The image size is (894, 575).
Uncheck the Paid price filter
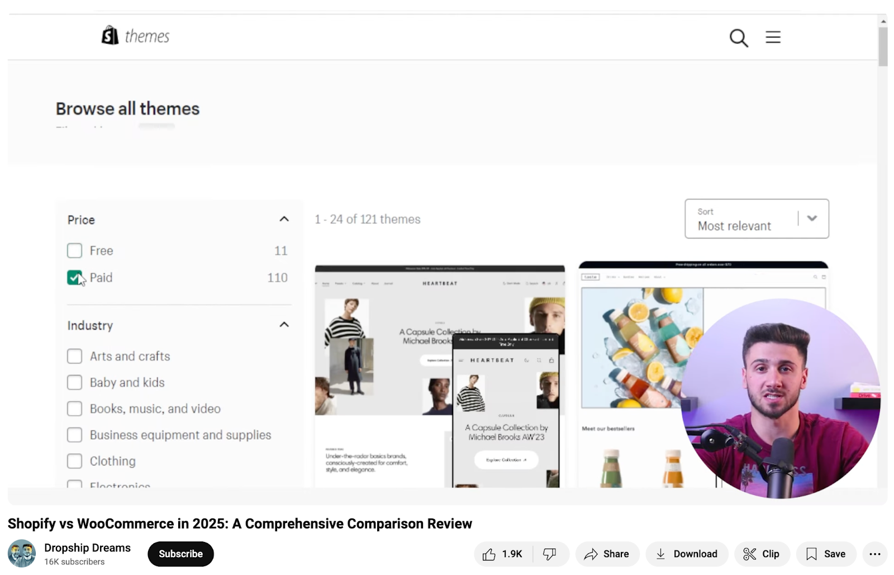point(74,277)
